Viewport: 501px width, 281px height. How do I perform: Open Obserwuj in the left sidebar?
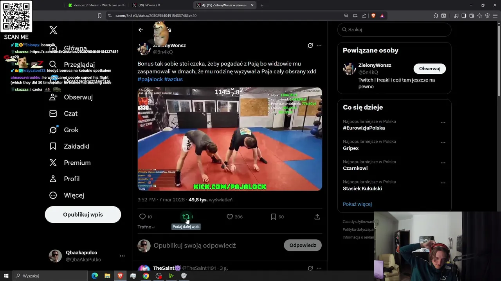71,97
